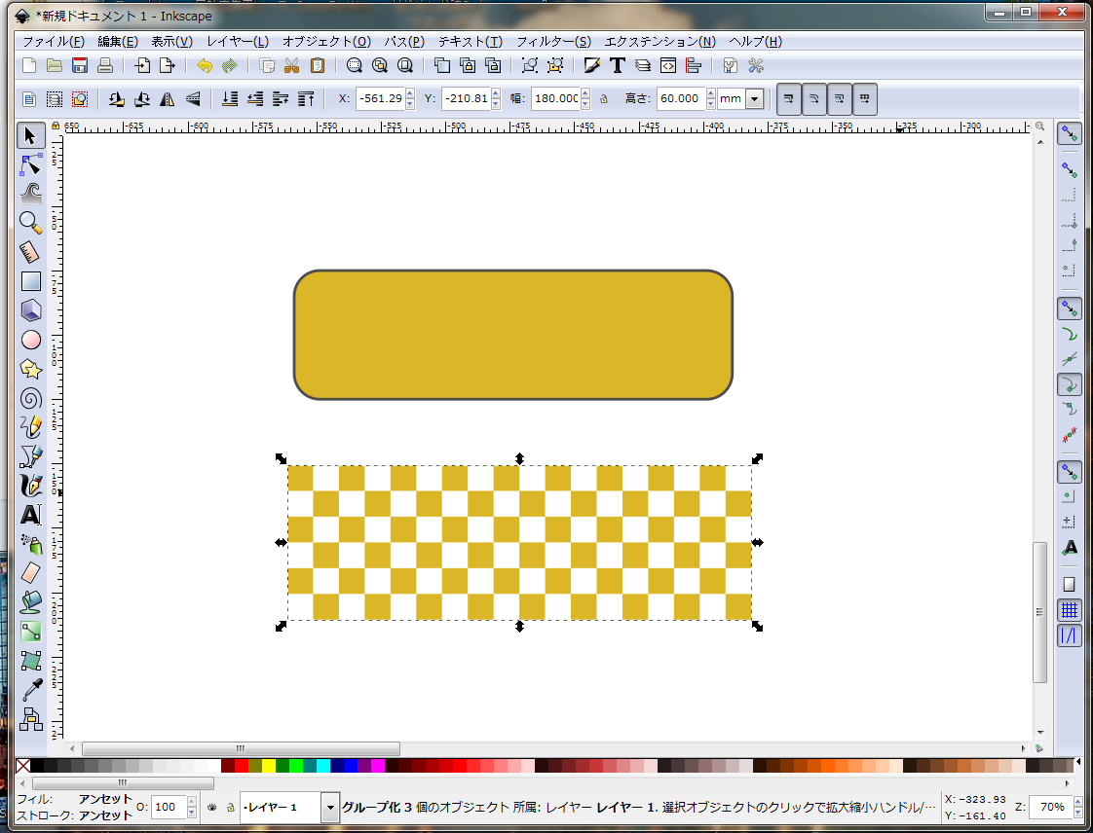Toggle current layer visibility eye icon

211,808
